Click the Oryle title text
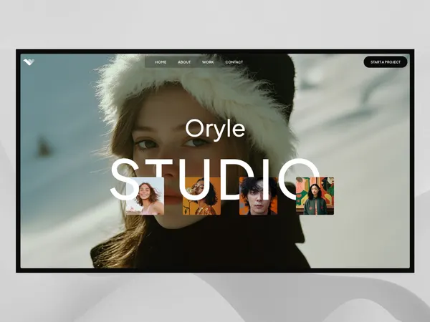 pyautogui.click(x=215, y=129)
